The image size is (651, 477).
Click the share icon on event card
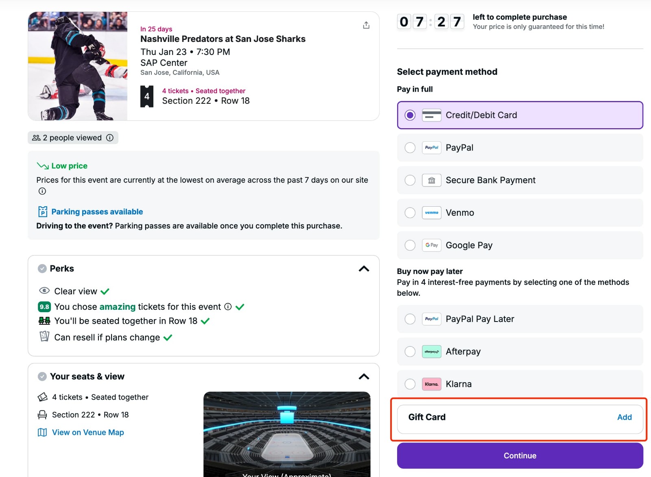click(x=366, y=25)
